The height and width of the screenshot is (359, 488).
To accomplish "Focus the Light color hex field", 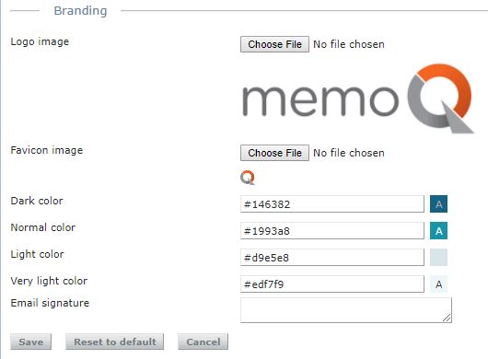I will (332, 257).
